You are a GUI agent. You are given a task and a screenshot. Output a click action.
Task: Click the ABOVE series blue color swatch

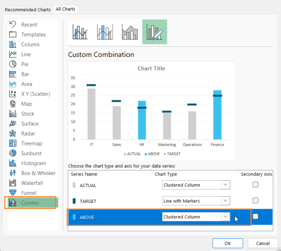point(74,217)
